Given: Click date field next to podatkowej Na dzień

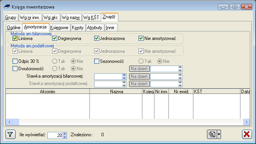Looking at the screenshot, I should tap(164, 84).
